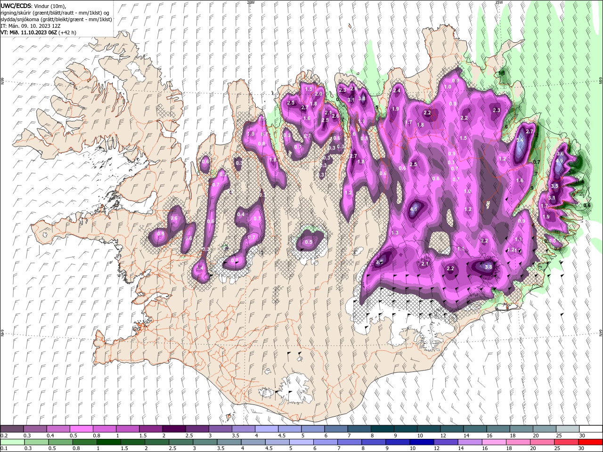Pick lower legend swatch starting at 2
This screenshot has width=603, height=452.
click(156, 442)
